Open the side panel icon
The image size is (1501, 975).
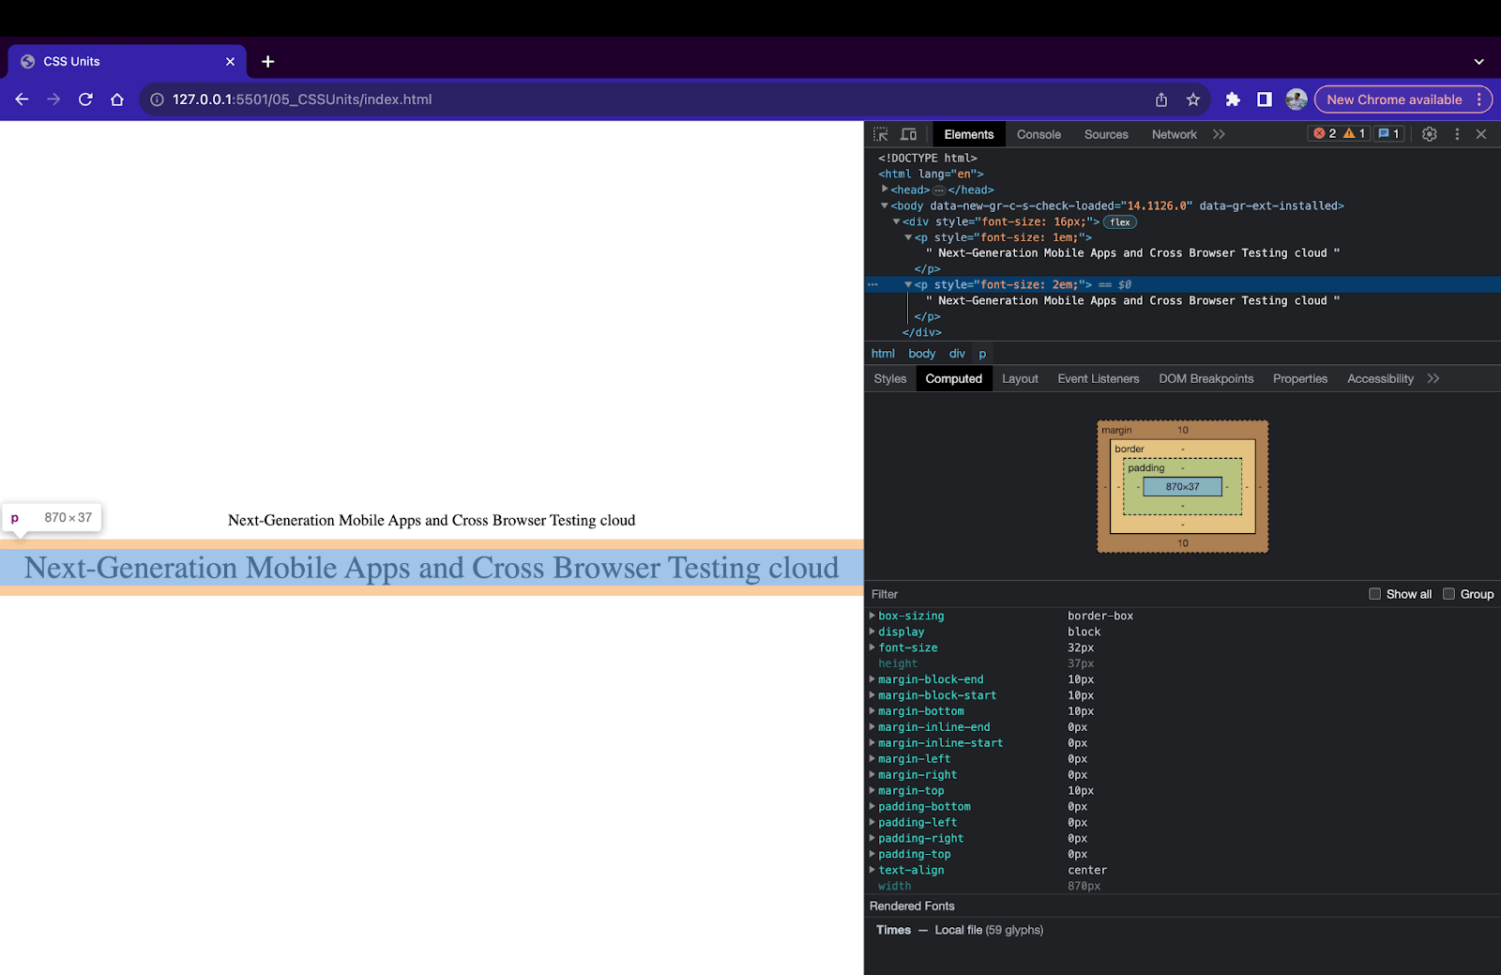(1264, 99)
